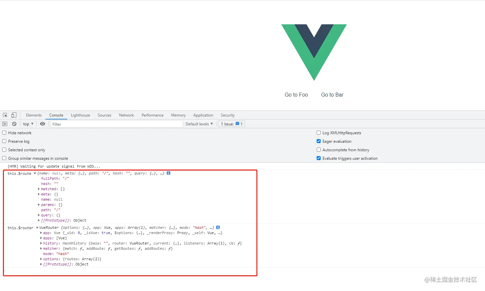Switch to the Application tab
The image size is (485, 291).
tap(203, 115)
